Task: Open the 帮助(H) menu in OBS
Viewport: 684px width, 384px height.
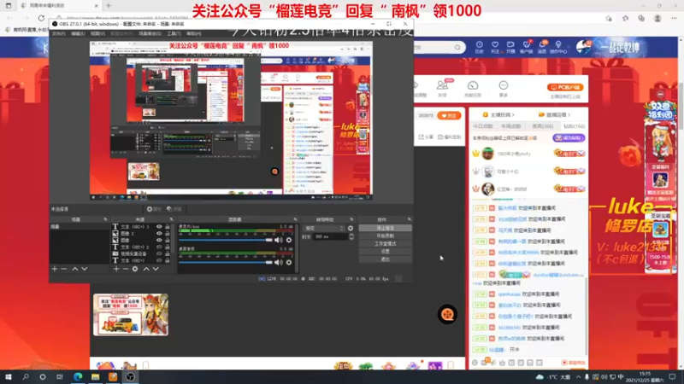Action: click(x=194, y=33)
